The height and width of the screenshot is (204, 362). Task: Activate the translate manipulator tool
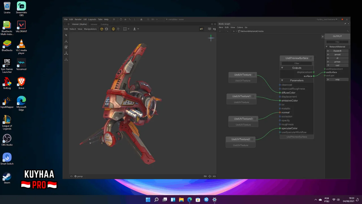[66, 41]
